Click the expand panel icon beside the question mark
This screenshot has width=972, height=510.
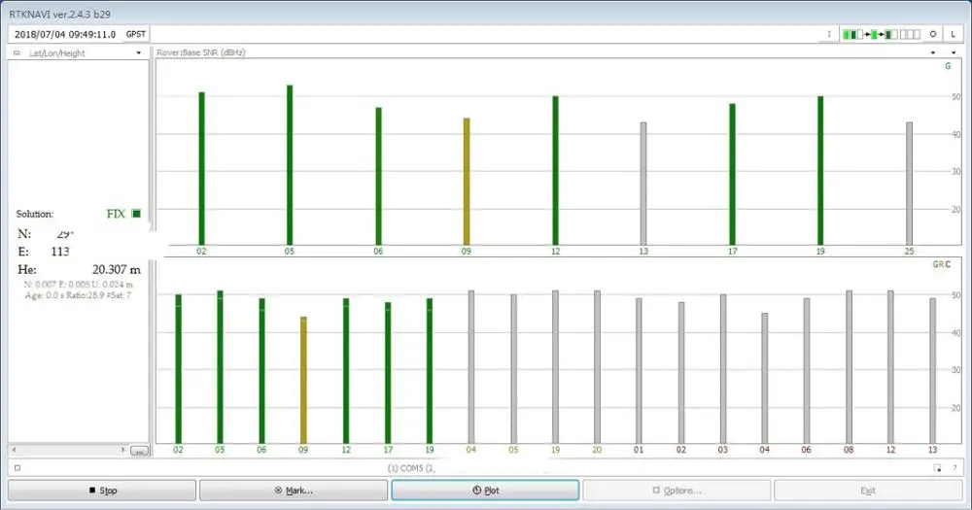click(x=937, y=468)
